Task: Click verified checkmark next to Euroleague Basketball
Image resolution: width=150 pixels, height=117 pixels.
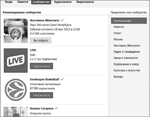Action: 62,79
